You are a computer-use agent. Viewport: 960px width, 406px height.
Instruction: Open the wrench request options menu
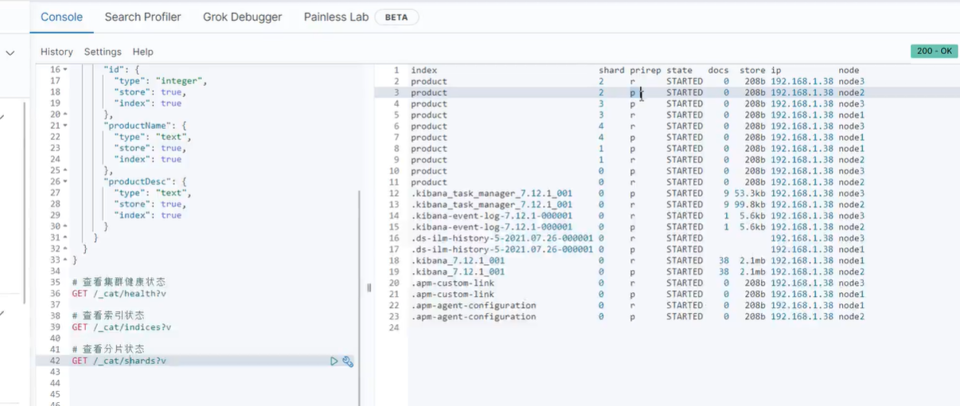(x=348, y=361)
